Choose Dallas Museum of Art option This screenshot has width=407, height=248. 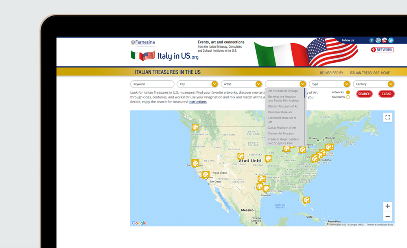(x=282, y=128)
